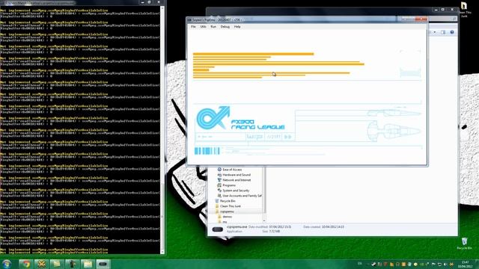
Task: Click the Hardware and Sound icon
Action: click(x=219, y=175)
